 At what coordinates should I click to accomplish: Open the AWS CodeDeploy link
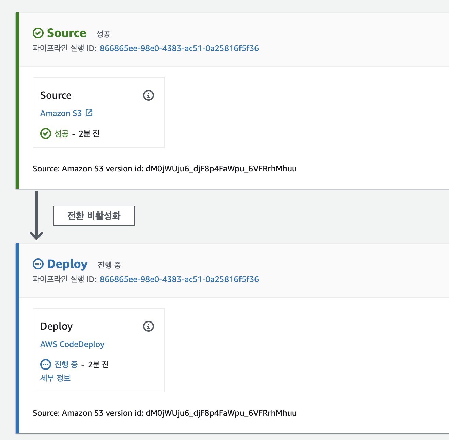pos(72,344)
